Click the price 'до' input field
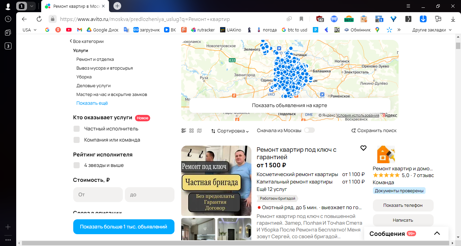The width and height of the screenshot is (461, 246). click(x=150, y=195)
